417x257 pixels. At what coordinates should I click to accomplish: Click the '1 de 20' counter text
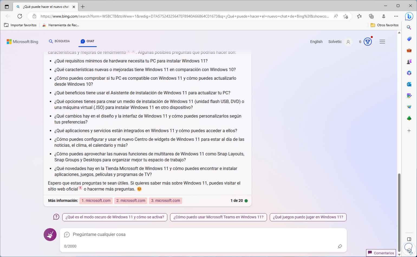[237, 201]
